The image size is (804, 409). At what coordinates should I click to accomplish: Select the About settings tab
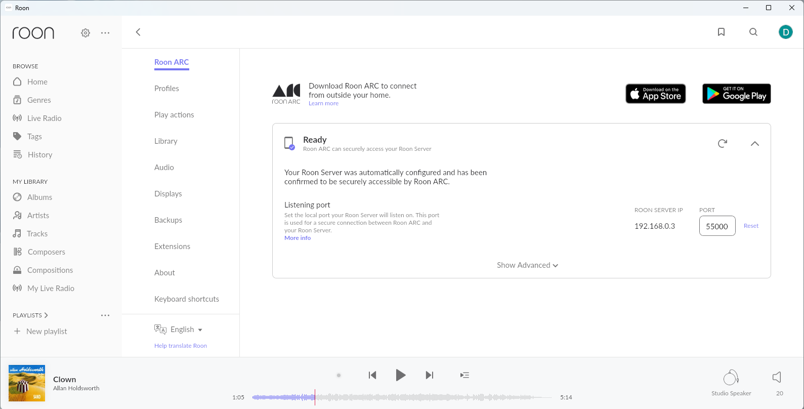[x=164, y=273]
